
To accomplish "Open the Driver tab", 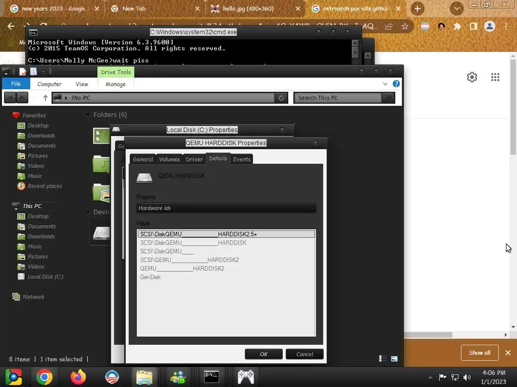I will click(x=194, y=159).
